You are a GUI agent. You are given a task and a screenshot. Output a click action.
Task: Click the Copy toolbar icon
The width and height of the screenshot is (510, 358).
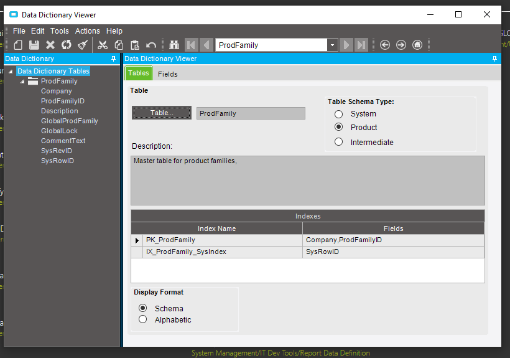(x=119, y=45)
